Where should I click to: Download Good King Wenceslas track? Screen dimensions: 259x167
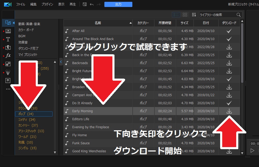[x=229, y=151]
